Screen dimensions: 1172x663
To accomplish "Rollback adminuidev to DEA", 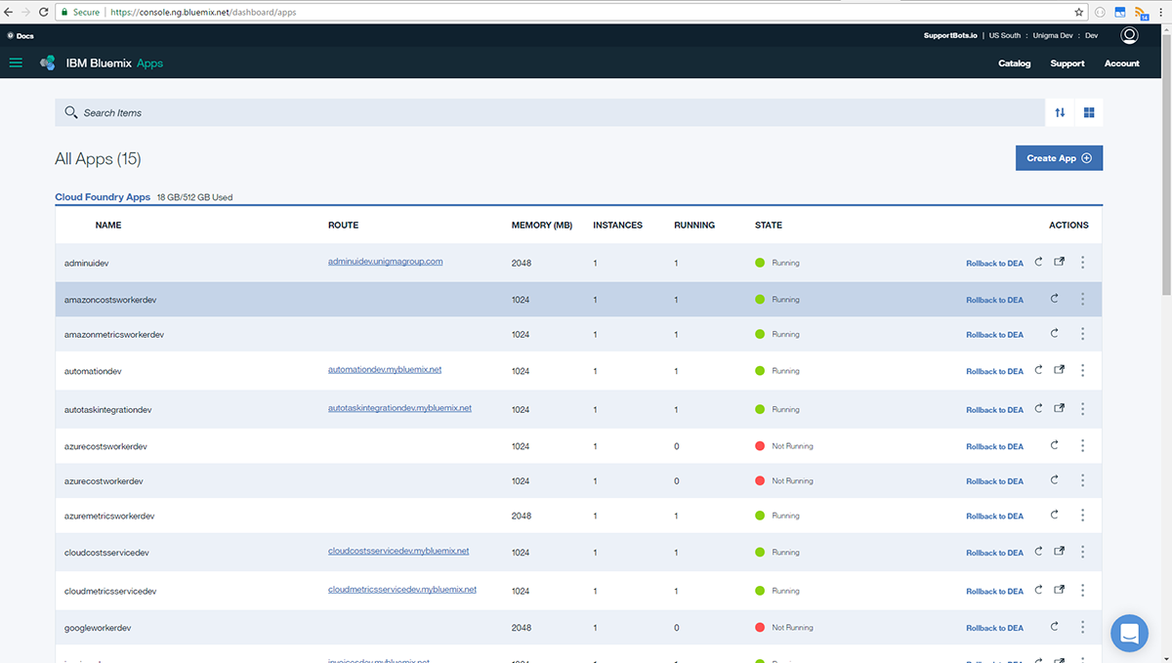I will point(994,264).
